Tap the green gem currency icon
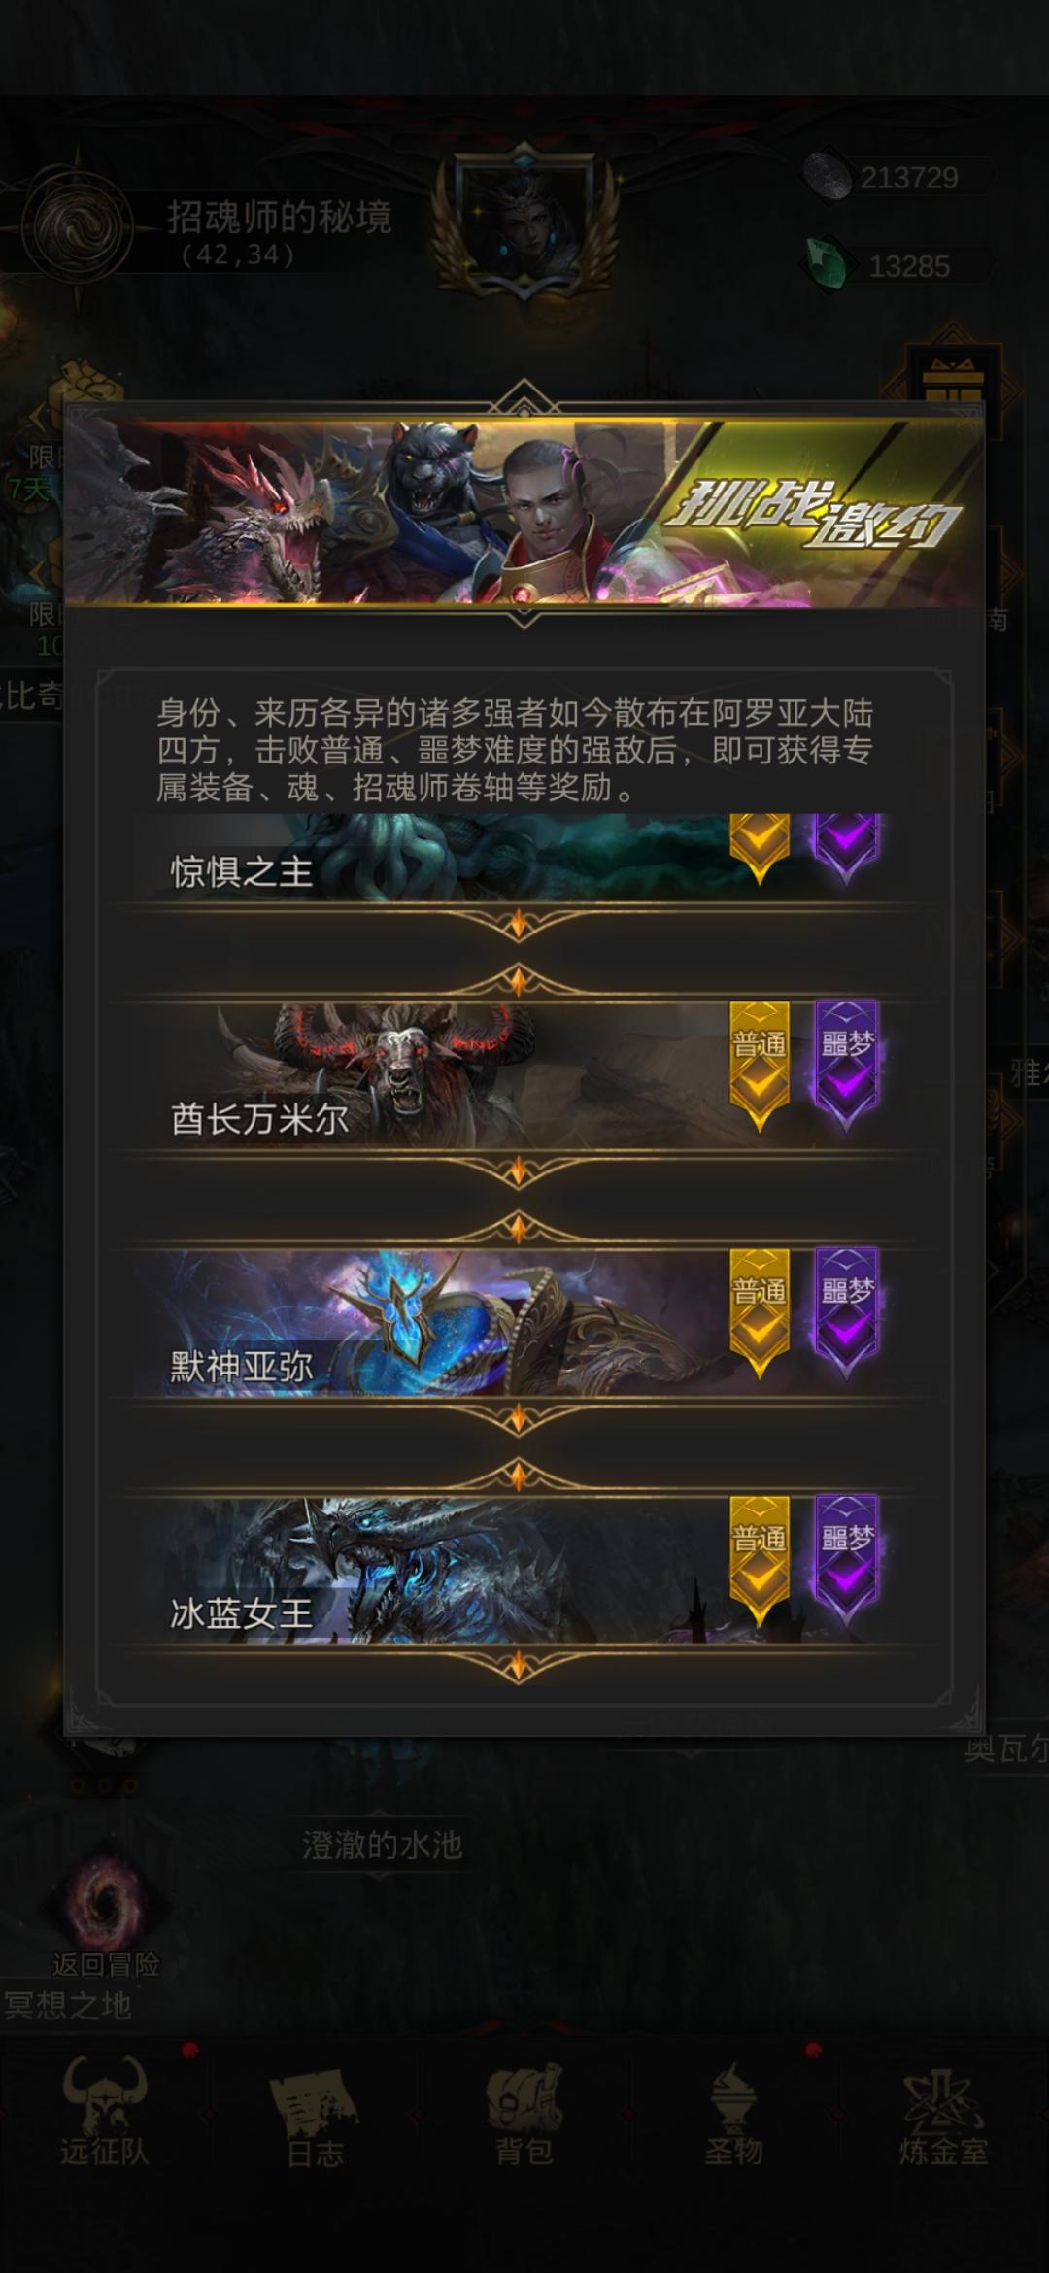This screenshot has height=2273, width=1049. tap(826, 262)
